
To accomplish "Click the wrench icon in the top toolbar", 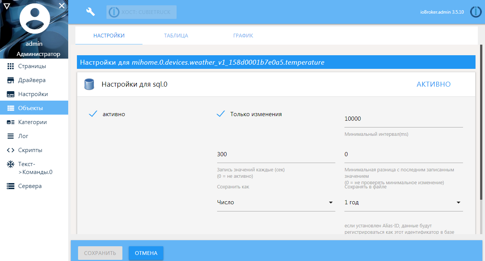I will point(90,12).
